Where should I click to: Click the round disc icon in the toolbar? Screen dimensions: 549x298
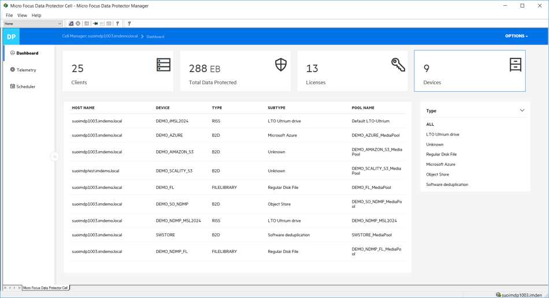pos(78,24)
